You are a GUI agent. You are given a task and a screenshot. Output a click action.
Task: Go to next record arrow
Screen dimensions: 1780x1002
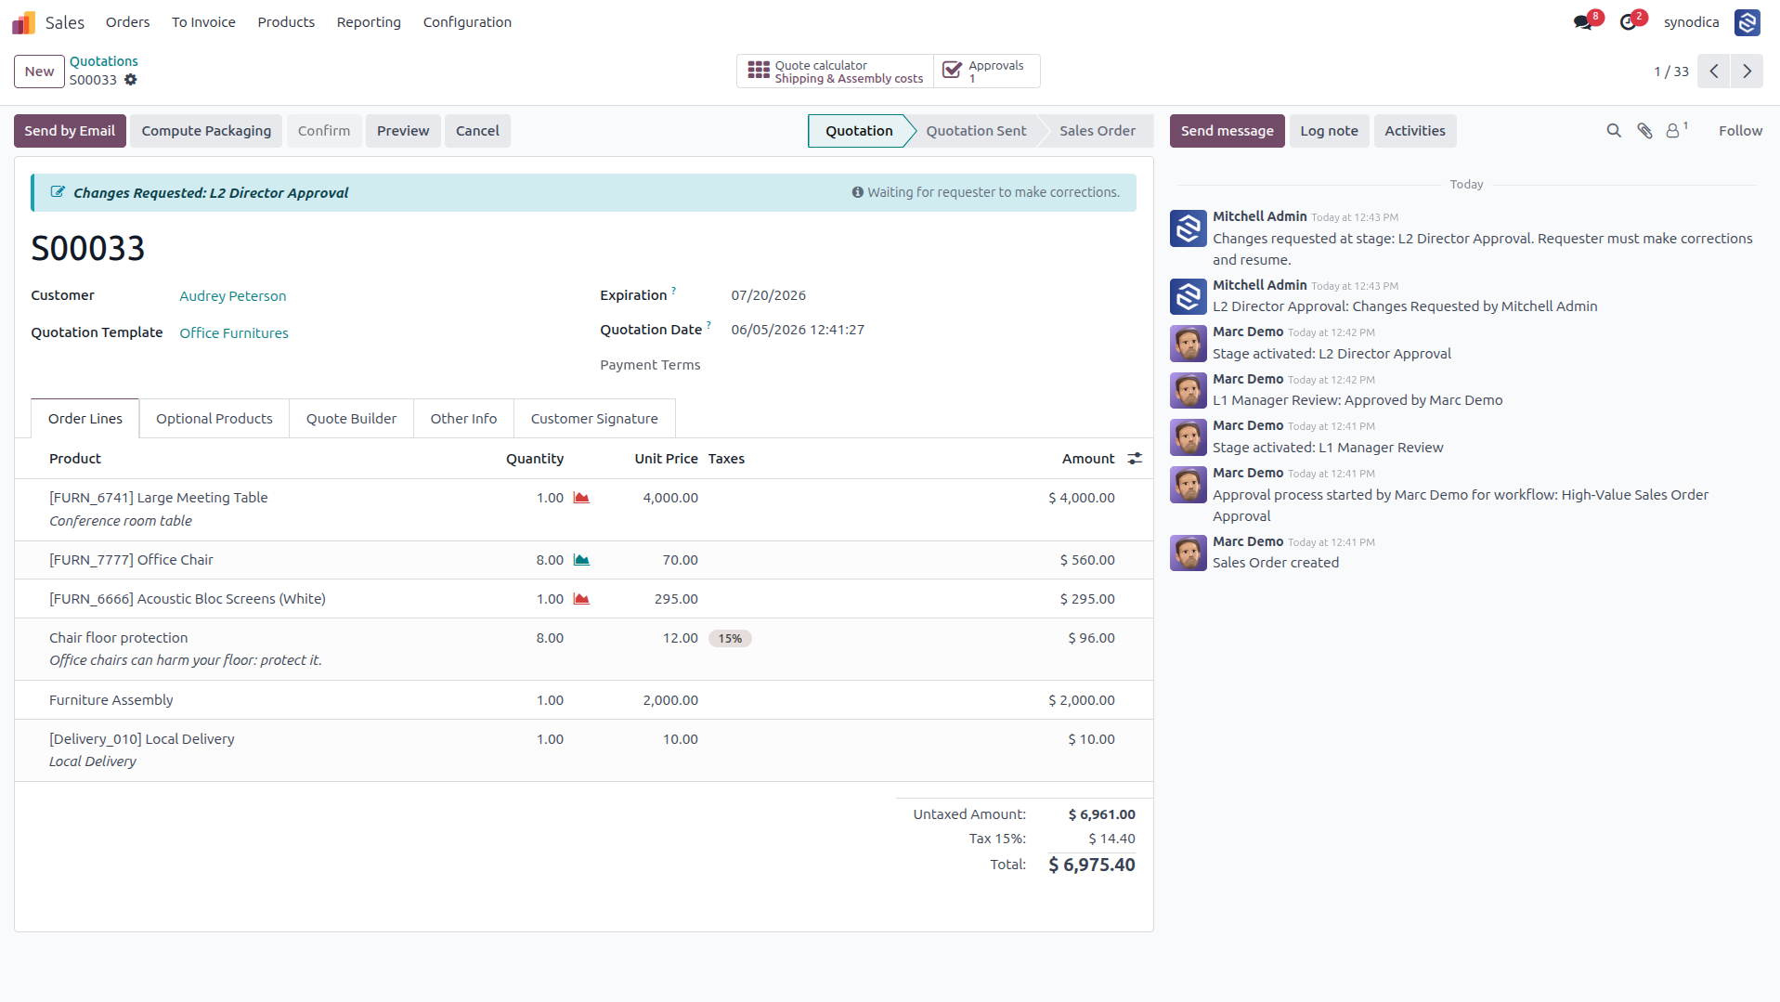[x=1747, y=72]
